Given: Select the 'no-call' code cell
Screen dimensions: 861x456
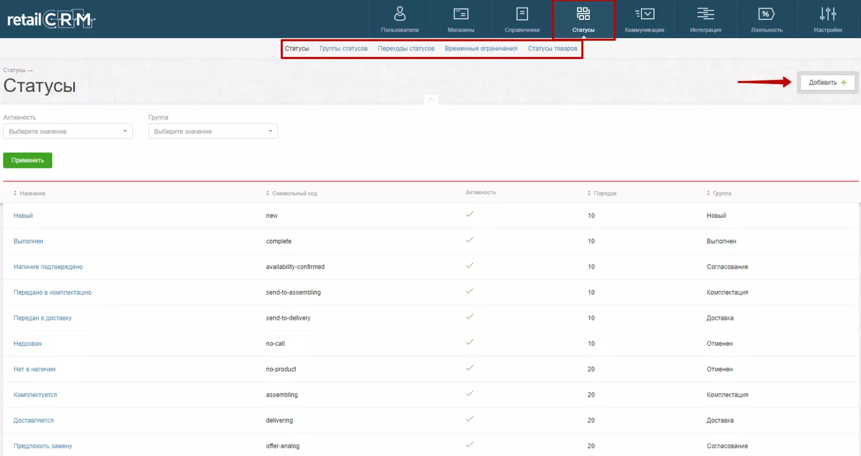Looking at the screenshot, I should coord(276,344).
